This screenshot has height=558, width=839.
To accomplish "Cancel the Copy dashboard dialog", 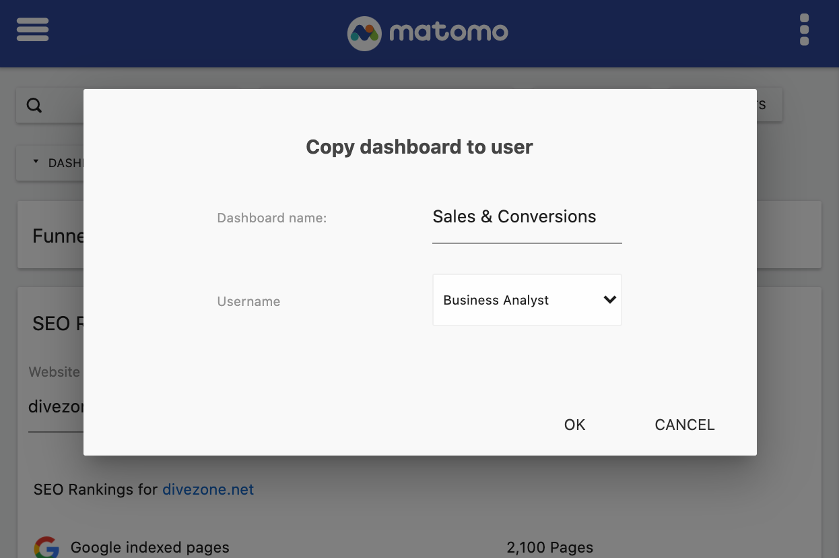I will pos(684,425).
